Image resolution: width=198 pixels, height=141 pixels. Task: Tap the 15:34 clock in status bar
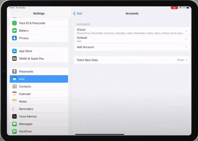12,8
